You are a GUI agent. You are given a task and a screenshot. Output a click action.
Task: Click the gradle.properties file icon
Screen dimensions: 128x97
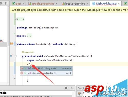(30, 4)
